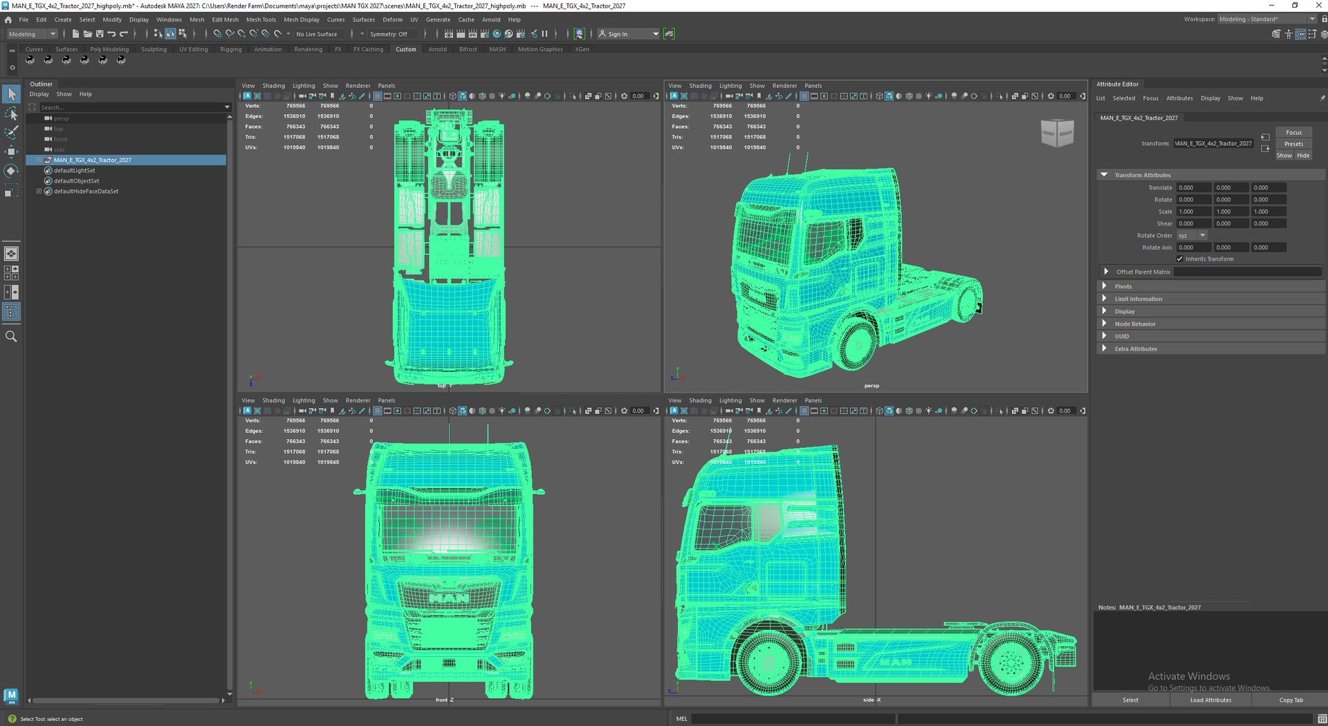Select the Move tool in the toolbox
The image size is (1328, 726).
(11, 151)
